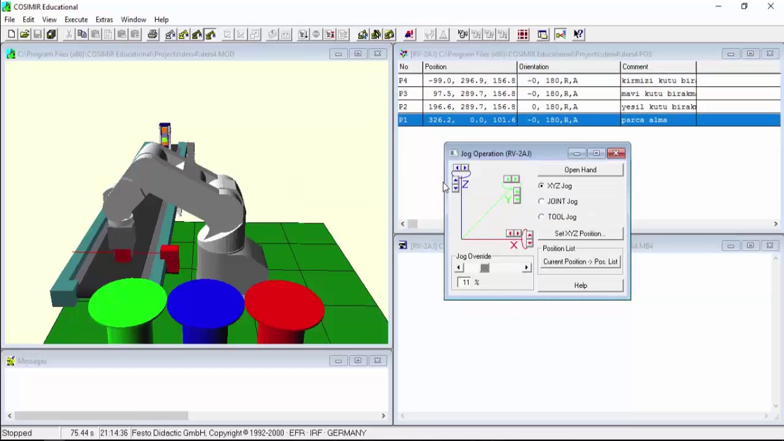
Task: Click Help button in Jog Operation dialog
Action: 580,285
